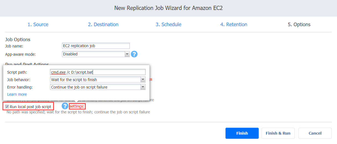This screenshot has height=144, width=337.
Task: Uncheck Run local post job script
Action: tap(7, 106)
